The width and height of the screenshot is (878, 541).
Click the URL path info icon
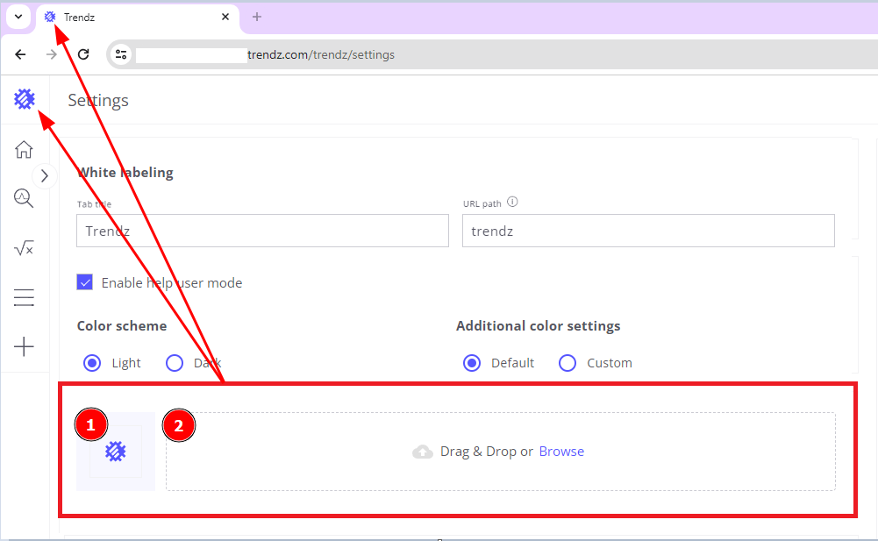[x=513, y=203]
